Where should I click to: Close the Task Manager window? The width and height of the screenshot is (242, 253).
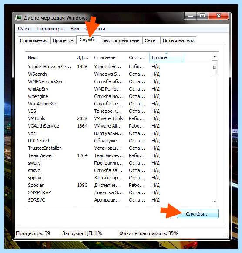click(x=218, y=16)
